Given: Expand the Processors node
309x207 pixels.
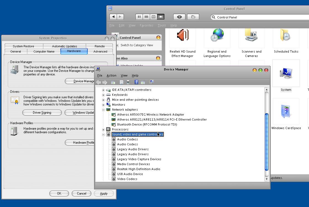Looking at the screenshot, I should click(103, 130).
